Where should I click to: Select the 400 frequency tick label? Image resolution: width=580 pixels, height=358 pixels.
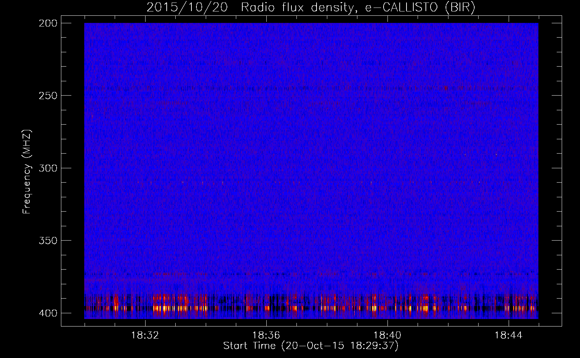pos(48,313)
